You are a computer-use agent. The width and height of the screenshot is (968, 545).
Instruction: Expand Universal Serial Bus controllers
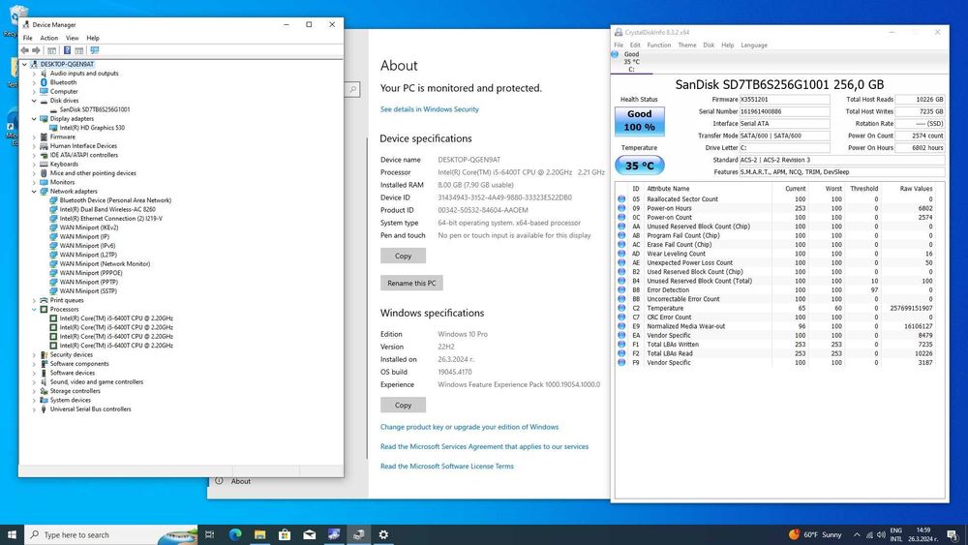point(34,409)
